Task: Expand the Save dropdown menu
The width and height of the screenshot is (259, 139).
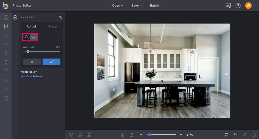Action: pyautogui.click(x=136, y=5)
